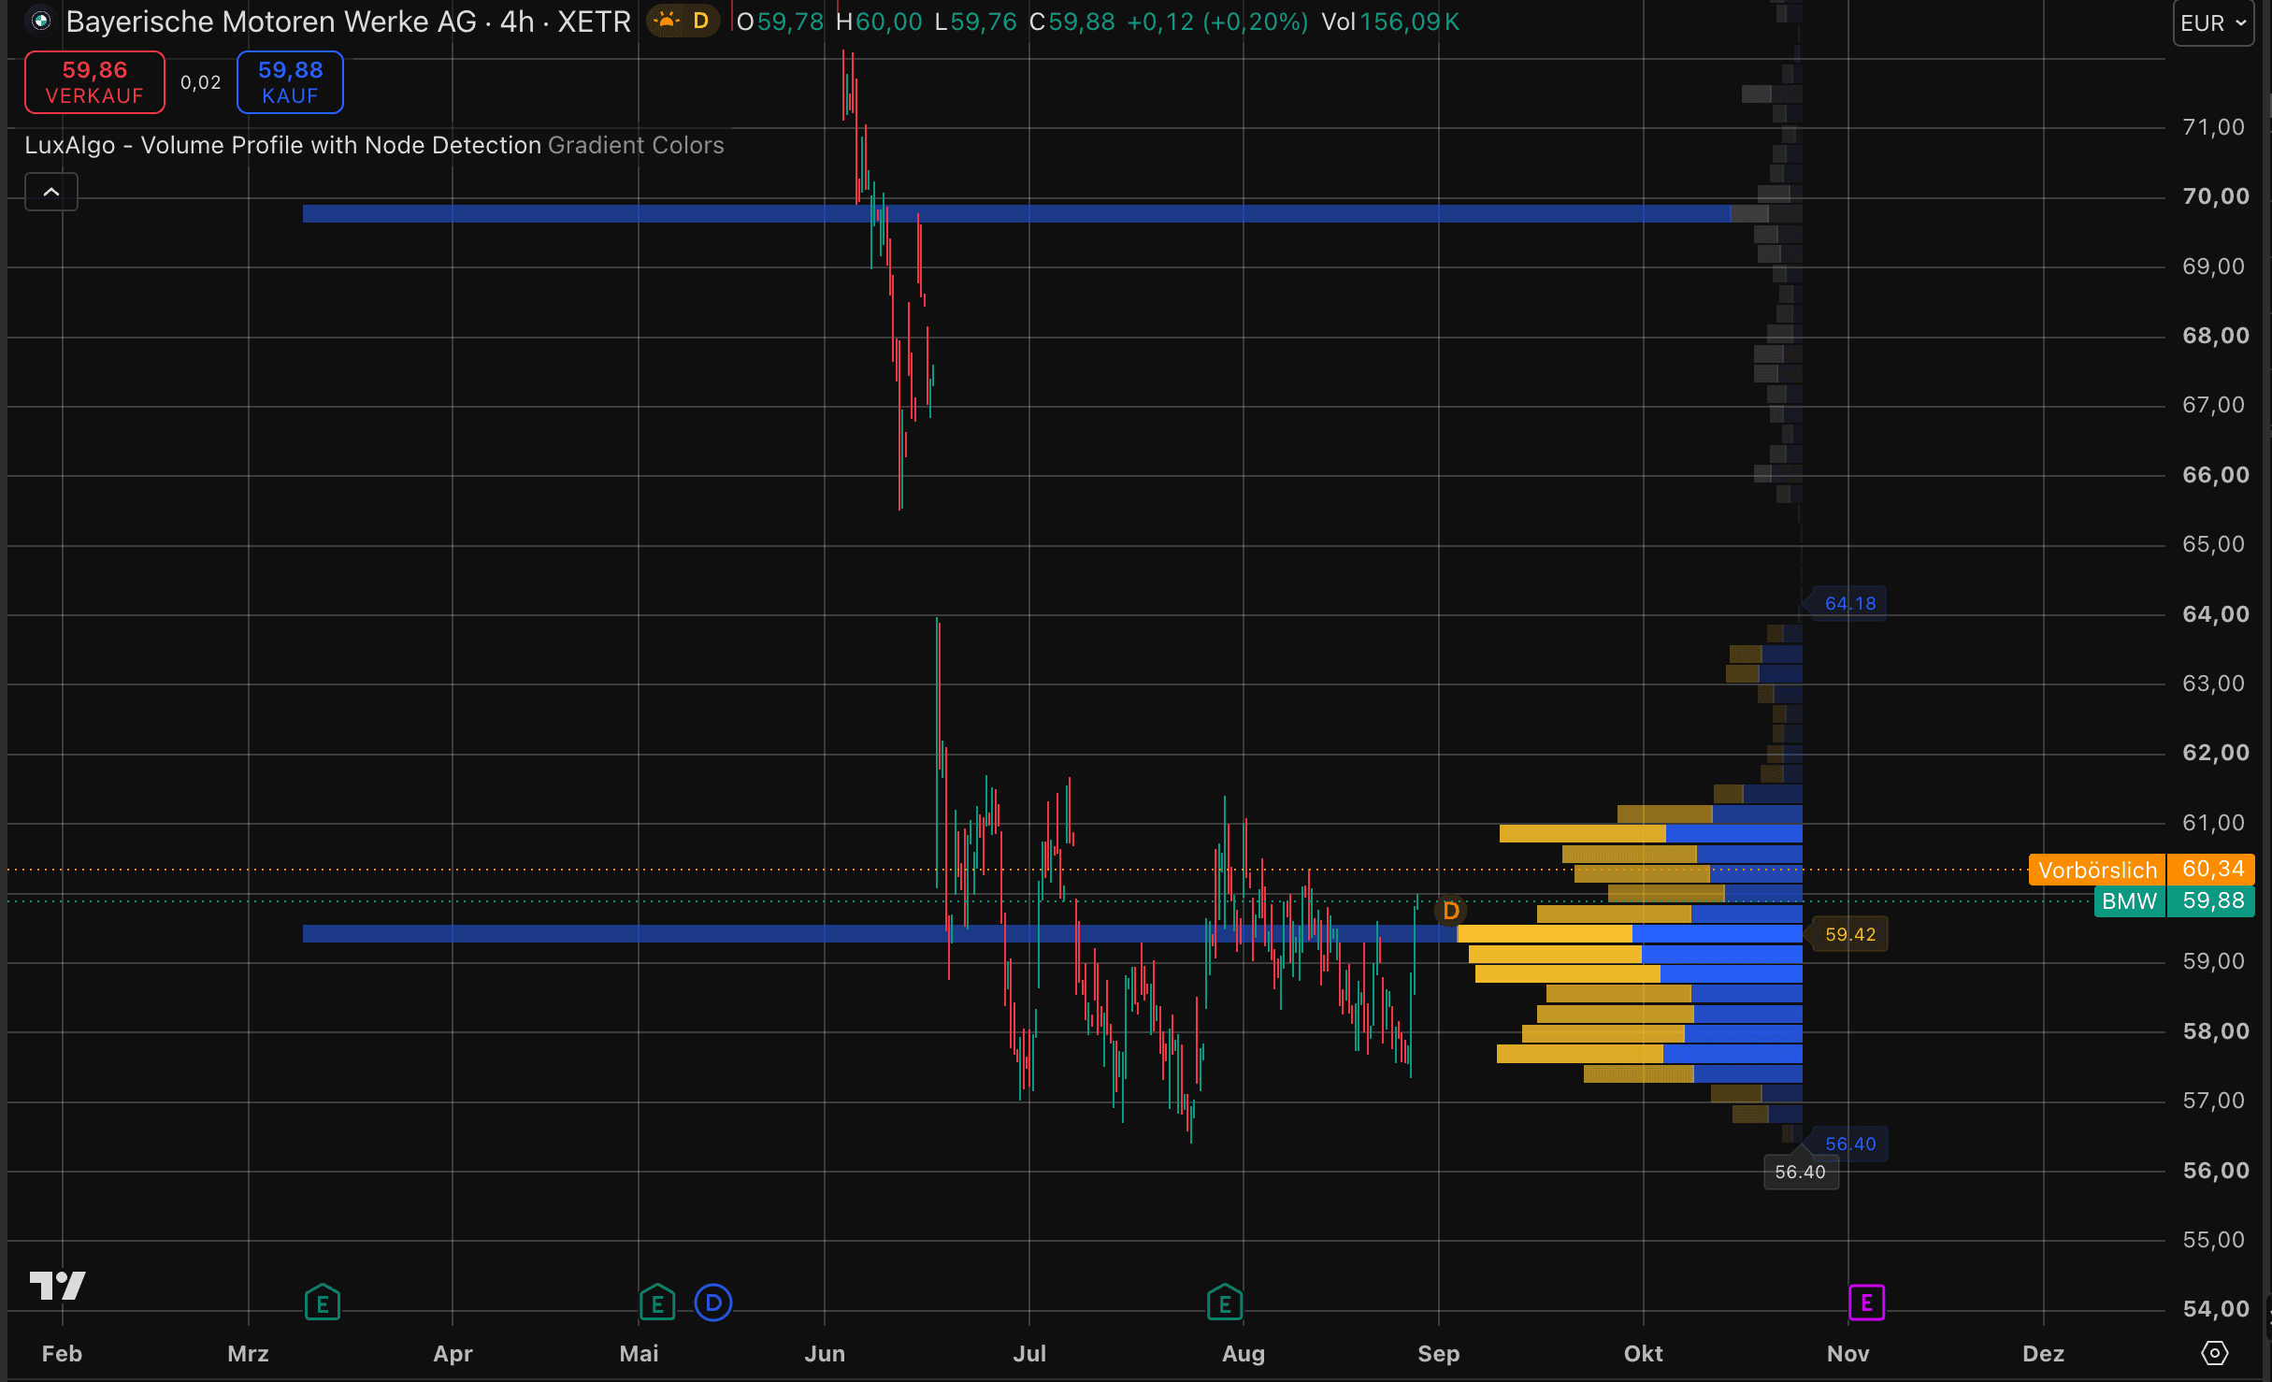Click the BMW 59,88 price label
This screenshot has height=1382, width=2272.
point(2175,901)
